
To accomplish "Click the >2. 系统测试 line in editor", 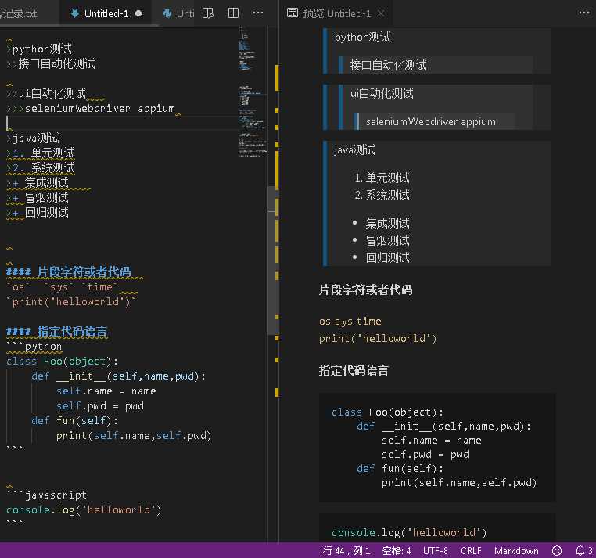I will pos(41,167).
